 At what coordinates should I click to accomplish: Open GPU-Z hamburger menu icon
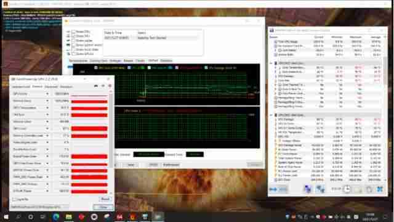pyautogui.click(x=110, y=86)
